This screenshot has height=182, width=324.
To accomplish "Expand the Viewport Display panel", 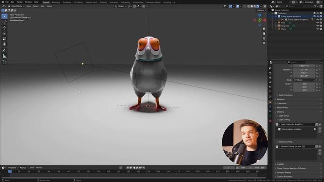I will [x=283, y=172].
